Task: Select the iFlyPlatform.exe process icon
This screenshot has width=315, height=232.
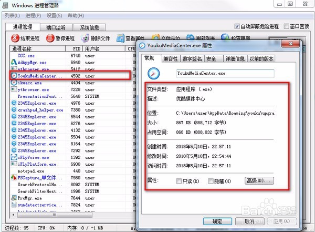Action: (14, 164)
